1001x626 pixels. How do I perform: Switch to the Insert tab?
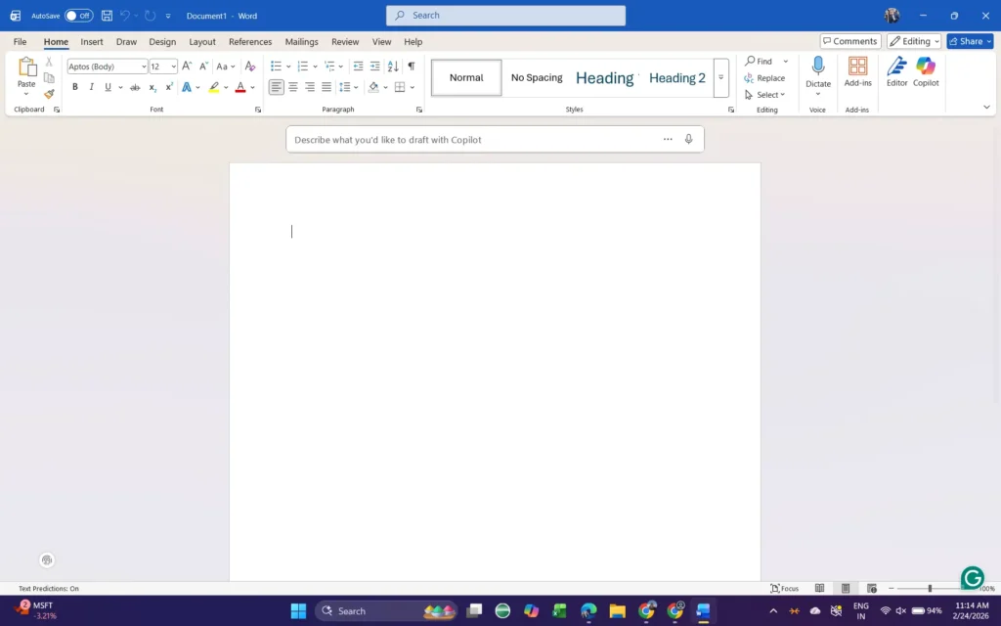92,42
